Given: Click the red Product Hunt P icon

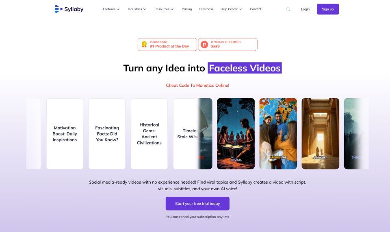Looking at the screenshot, I should click(204, 45).
